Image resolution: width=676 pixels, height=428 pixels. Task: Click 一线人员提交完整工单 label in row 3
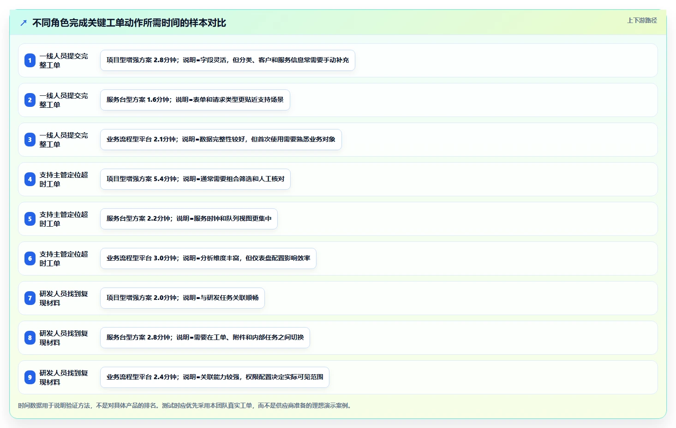coord(64,140)
